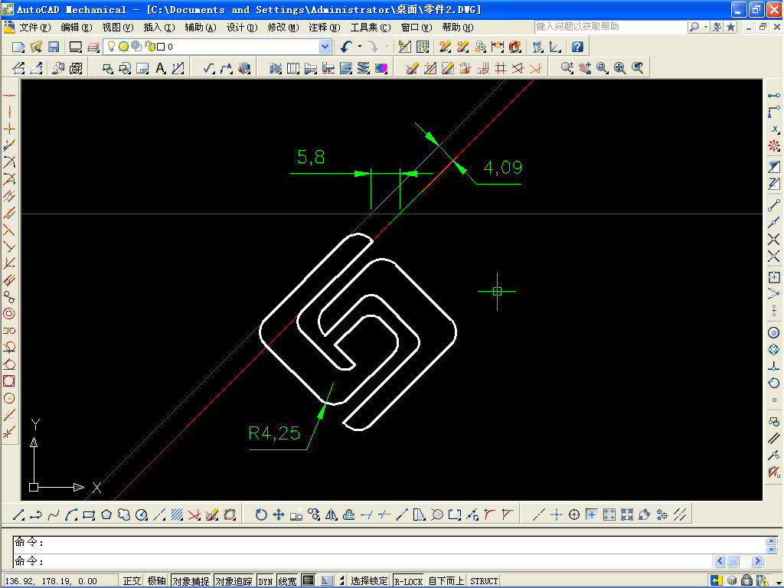Open the 修改(M) menu
Screen dimensions: 784x588
point(283,28)
